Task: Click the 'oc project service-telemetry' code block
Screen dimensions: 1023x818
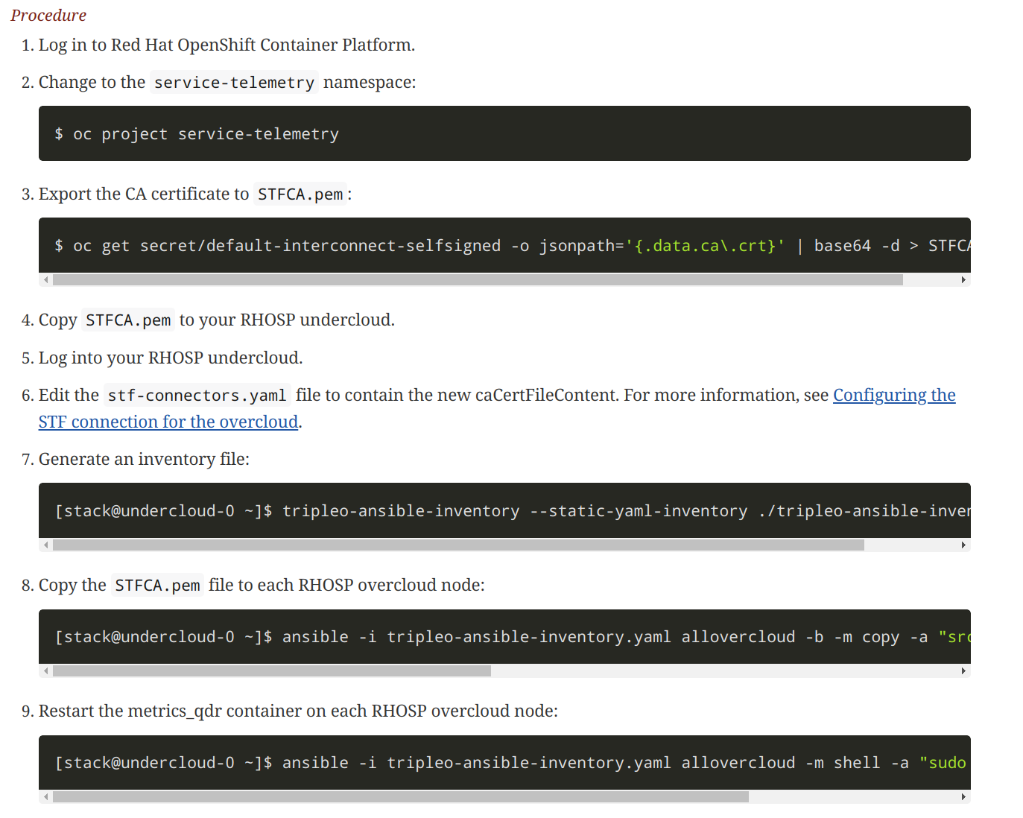Action: coord(504,133)
